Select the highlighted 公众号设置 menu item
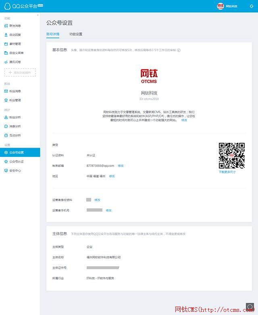Image resolution: width=258 pixels, height=315 pixels. tap(20, 152)
